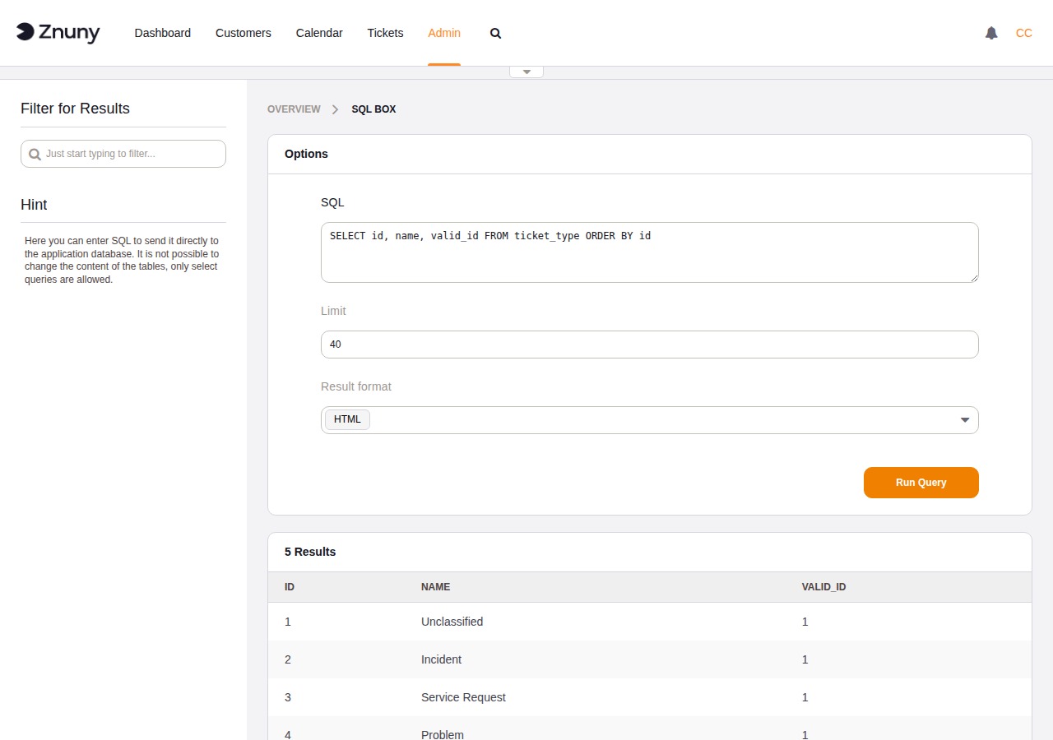1053x740 pixels.
Task: Focus the filter results search field
Action: tap(123, 154)
